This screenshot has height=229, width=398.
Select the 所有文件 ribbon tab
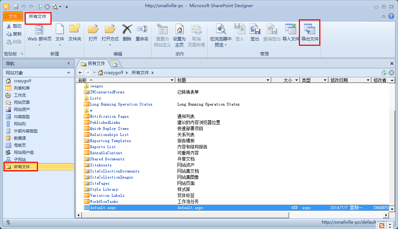click(x=38, y=16)
